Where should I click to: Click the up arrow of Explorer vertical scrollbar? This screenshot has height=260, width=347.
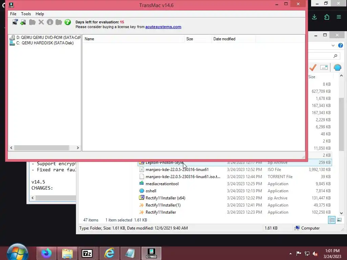pos(341,76)
